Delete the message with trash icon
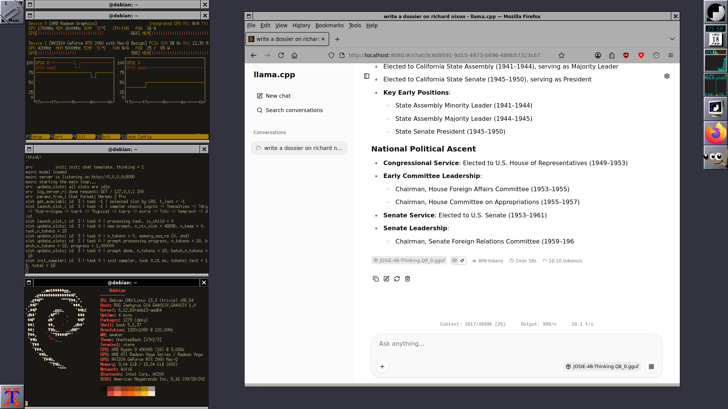 (407, 279)
